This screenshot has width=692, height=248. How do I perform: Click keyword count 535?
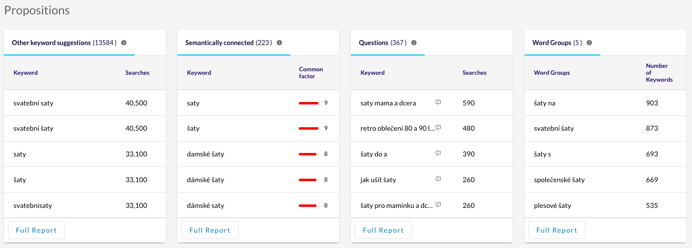[652, 205]
